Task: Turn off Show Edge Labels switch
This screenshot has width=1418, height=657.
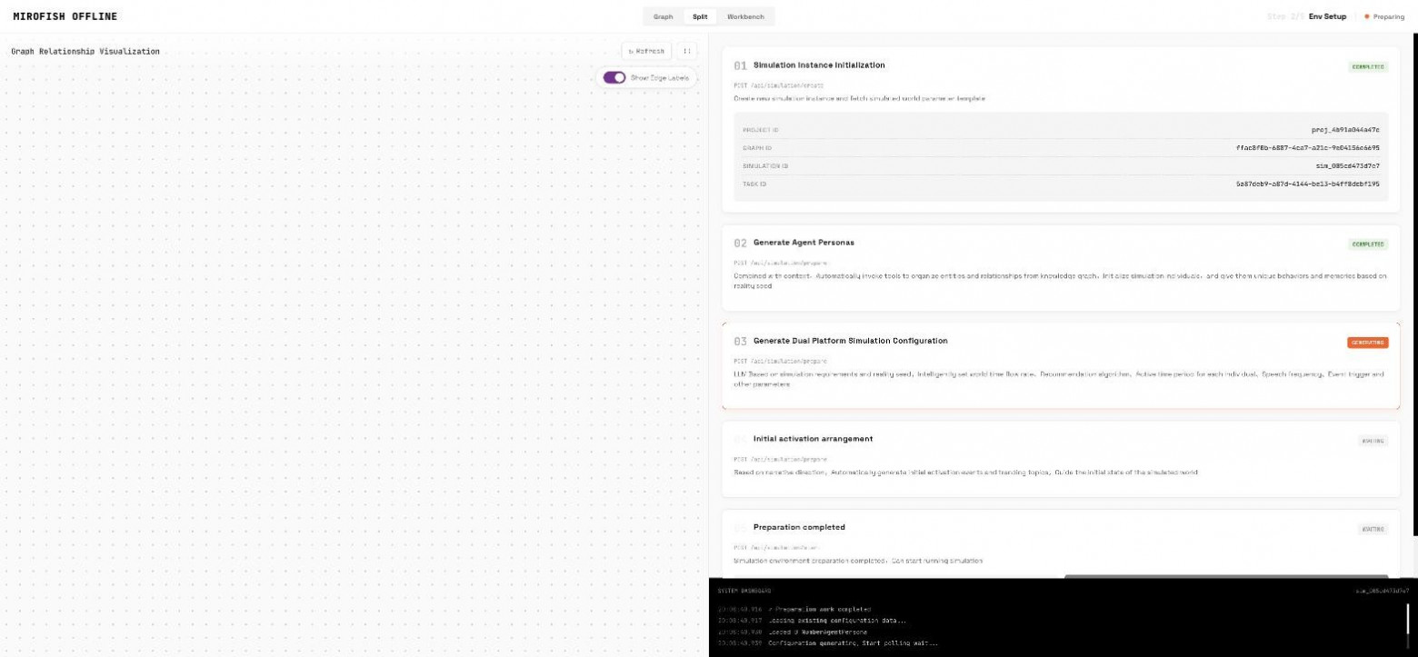Action: pyautogui.click(x=614, y=77)
